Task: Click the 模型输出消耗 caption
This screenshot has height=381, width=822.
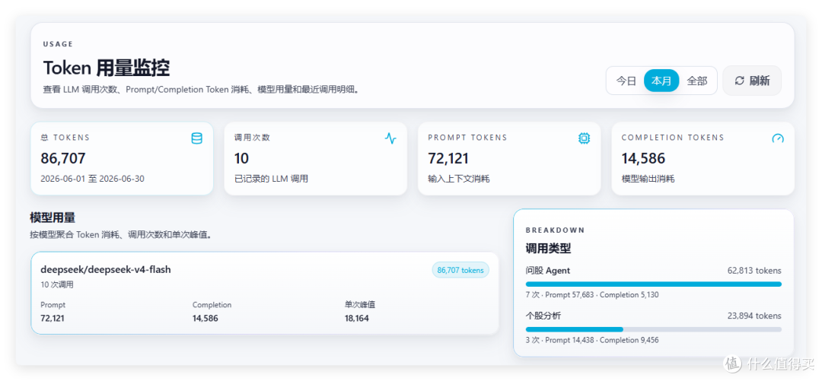Action: tap(648, 179)
